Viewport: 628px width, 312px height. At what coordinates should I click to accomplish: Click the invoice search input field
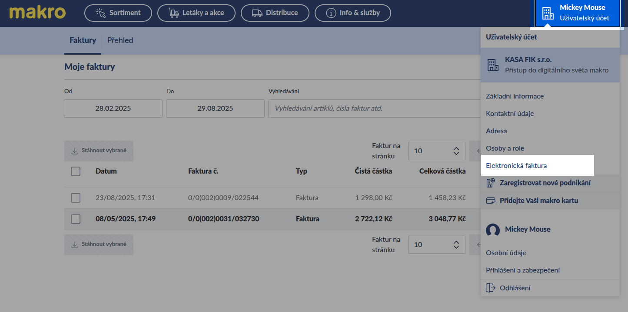pos(374,108)
